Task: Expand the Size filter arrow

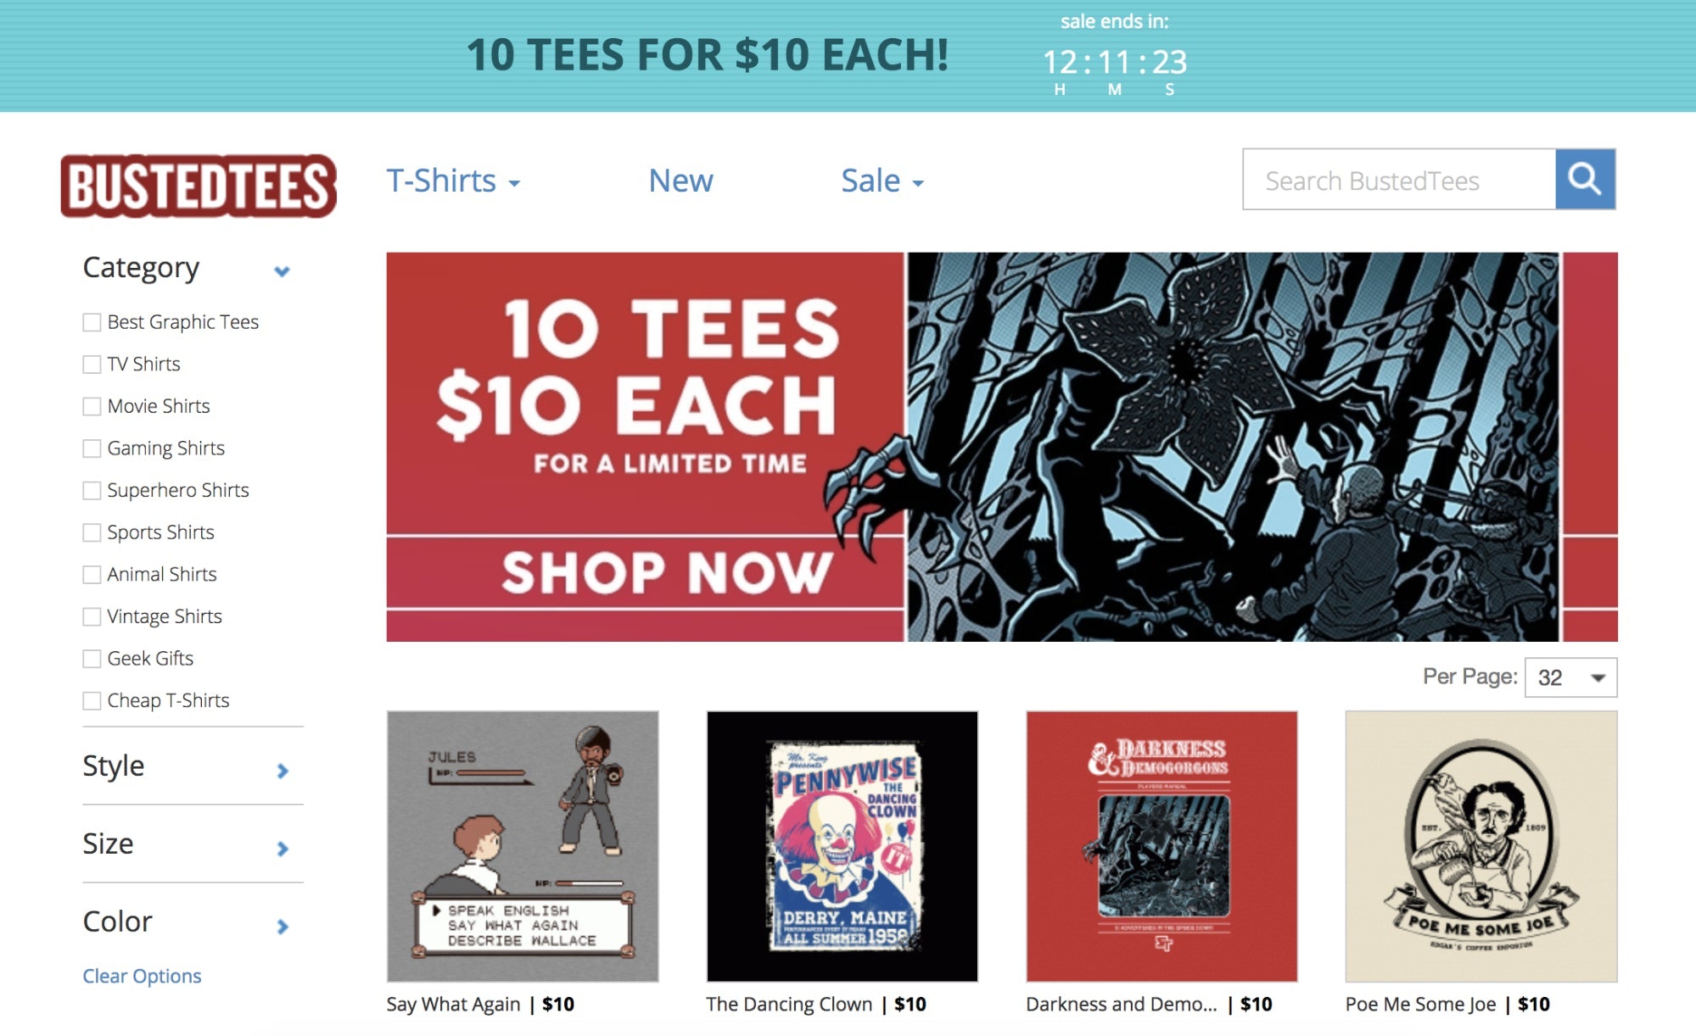Action: point(283,849)
